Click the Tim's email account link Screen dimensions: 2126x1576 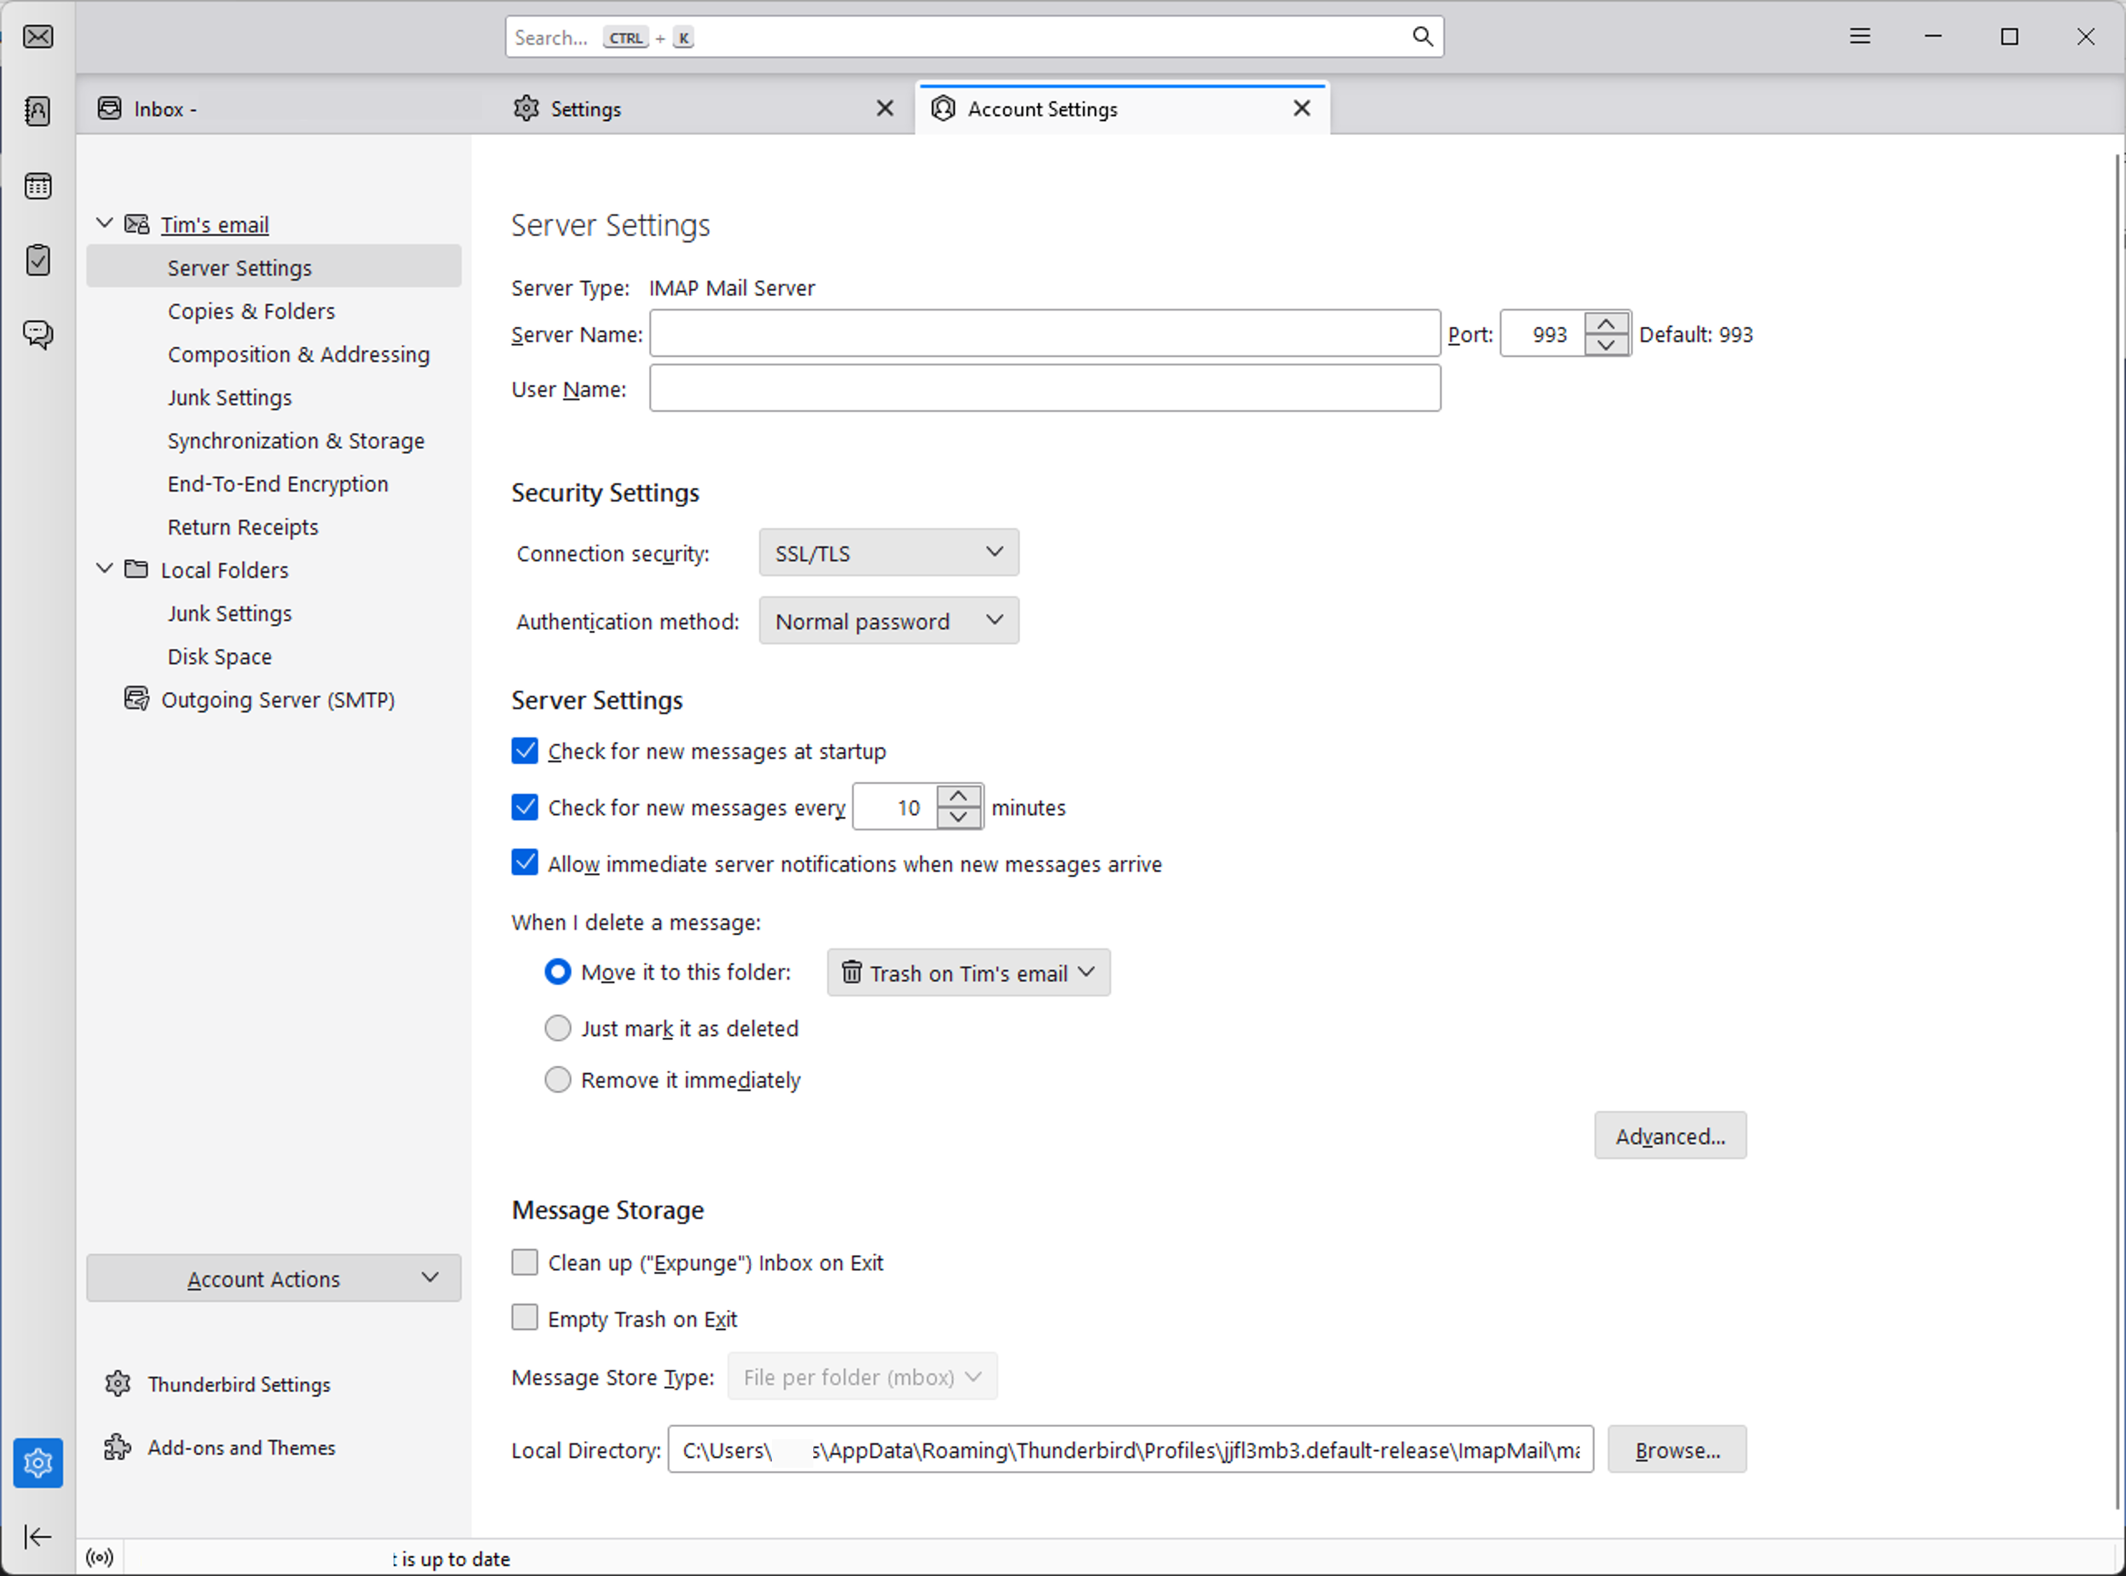click(215, 224)
